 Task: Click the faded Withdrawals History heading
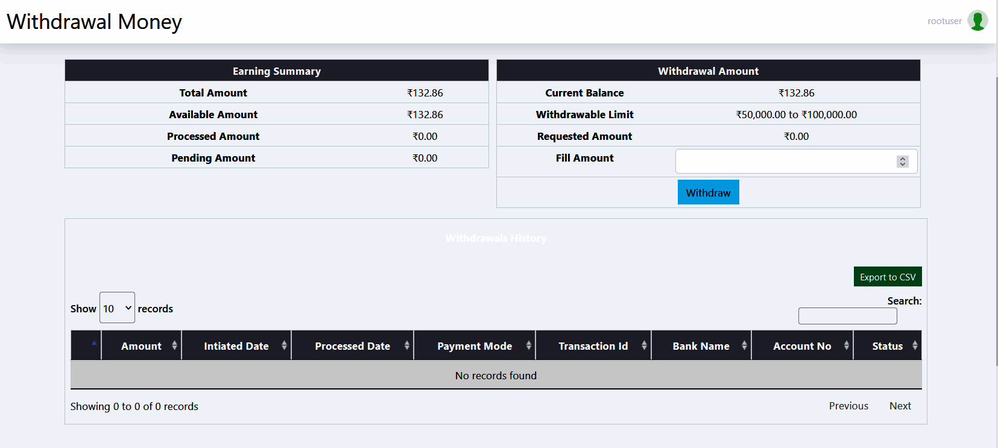[496, 238]
